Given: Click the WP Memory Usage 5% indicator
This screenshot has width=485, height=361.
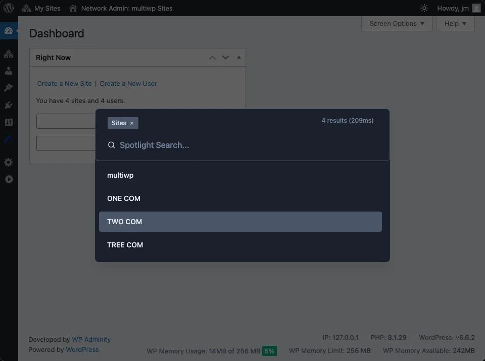Looking at the screenshot, I should [x=269, y=350].
